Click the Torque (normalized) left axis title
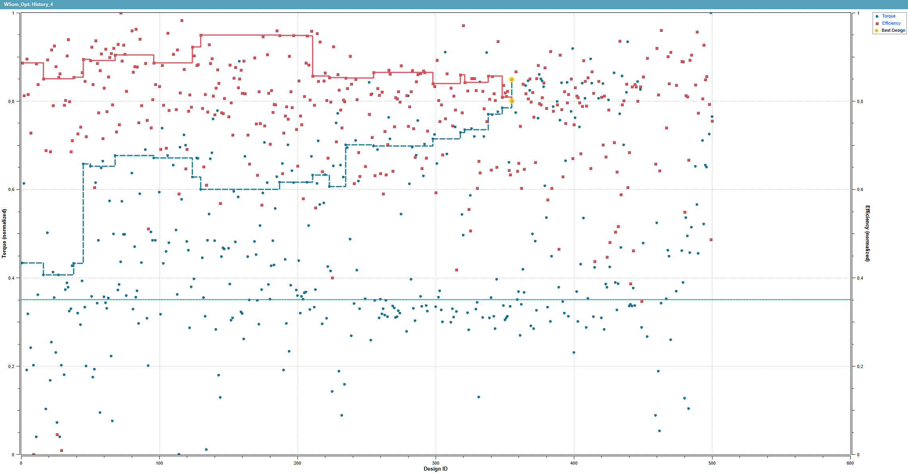Image resolution: width=908 pixels, height=473 pixels. point(4,234)
